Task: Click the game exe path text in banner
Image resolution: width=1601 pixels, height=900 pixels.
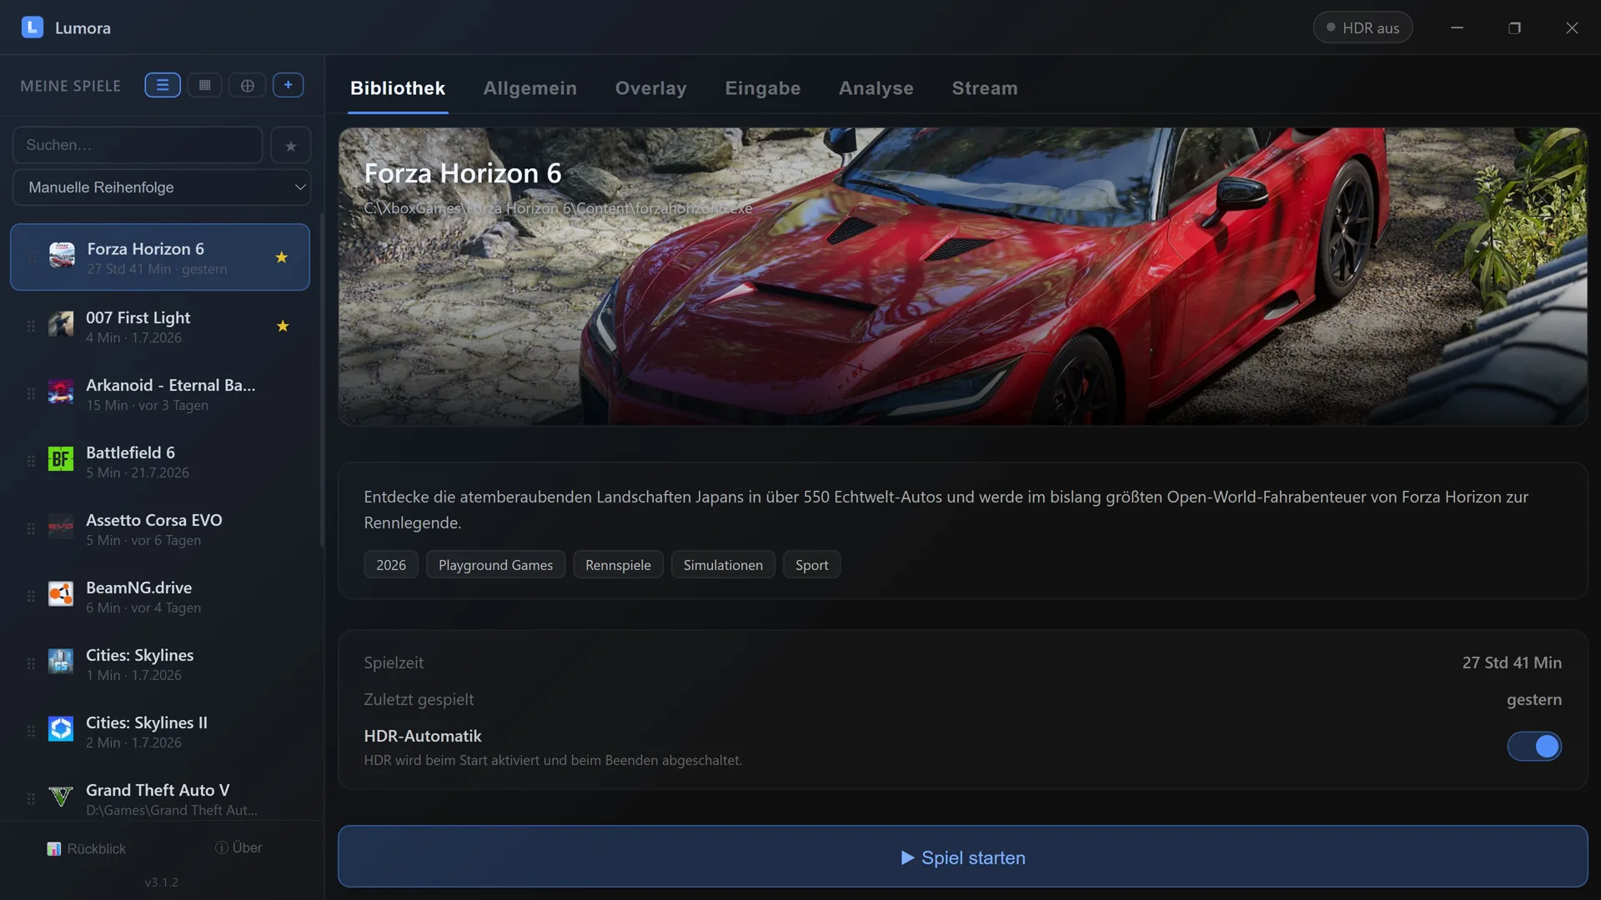Action: coord(558,208)
